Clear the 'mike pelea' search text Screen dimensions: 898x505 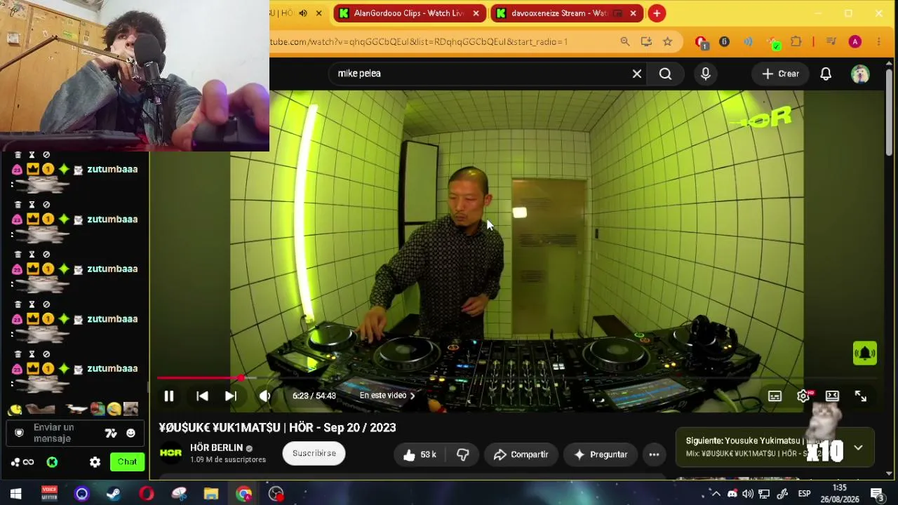tap(637, 74)
